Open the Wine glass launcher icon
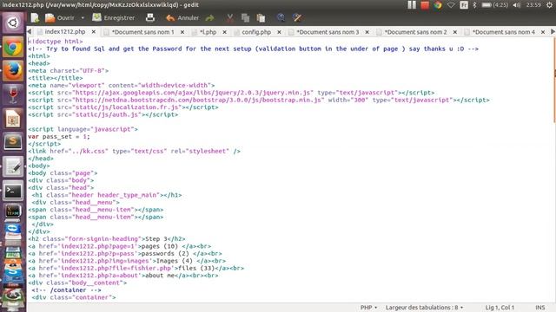The width and height of the screenshot is (556, 312). (x=13, y=94)
